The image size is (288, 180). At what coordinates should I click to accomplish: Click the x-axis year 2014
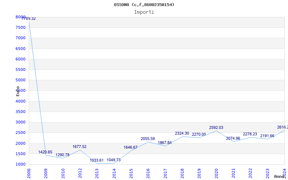114,174
